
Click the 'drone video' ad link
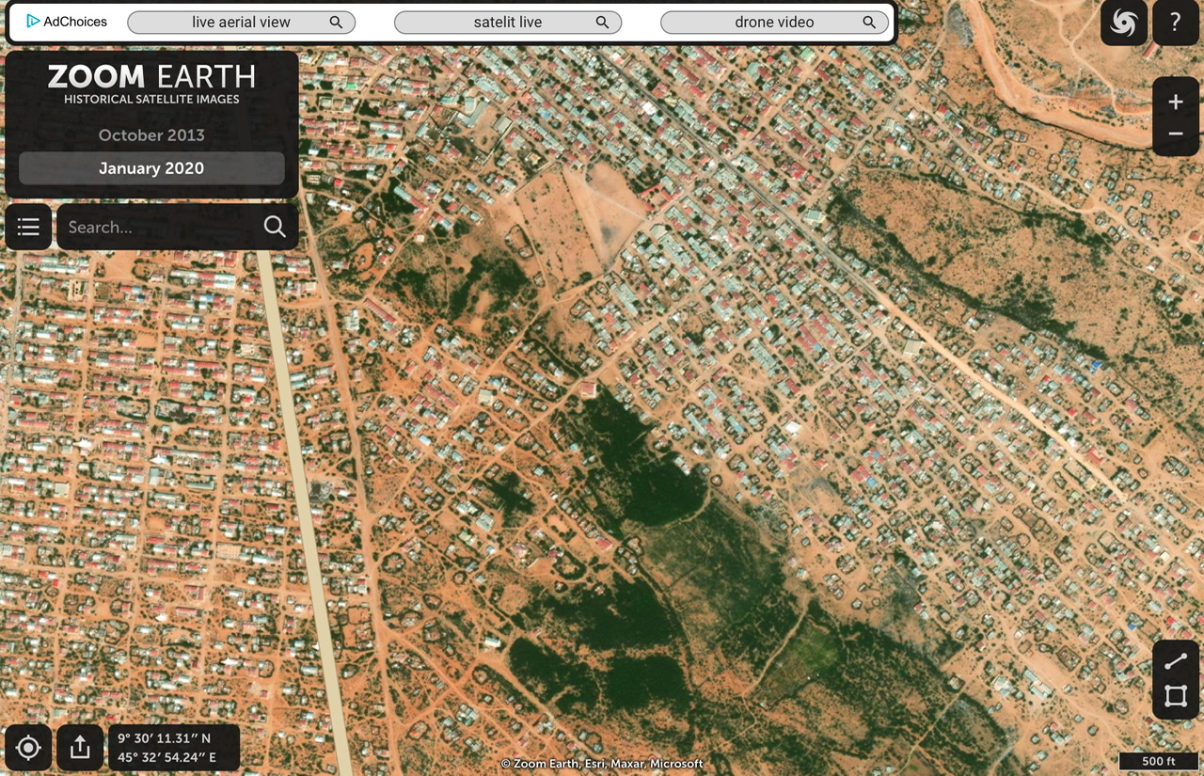774,23
